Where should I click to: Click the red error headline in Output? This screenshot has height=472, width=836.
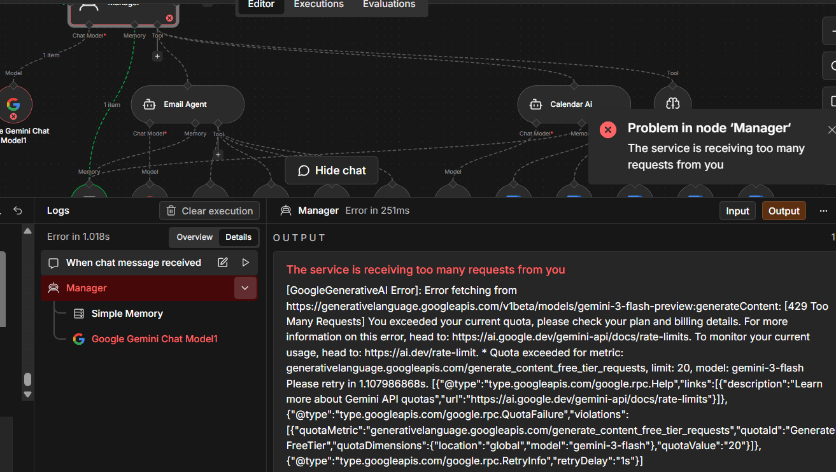click(x=426, y=270)
